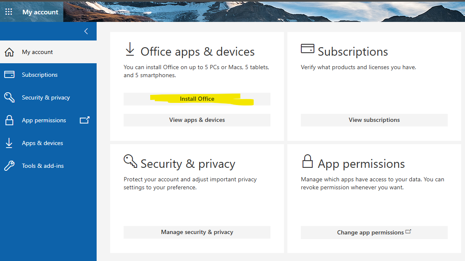Click the My account header title
Viewport: 465px width, 261px height.
[x=41, y=12]
